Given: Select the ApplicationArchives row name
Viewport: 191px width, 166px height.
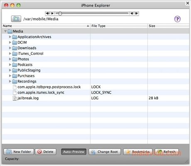Looking at the screenshot, I should pyautogui.click(x=34, y=37).
